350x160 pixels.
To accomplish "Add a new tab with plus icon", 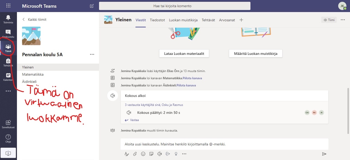I will coord(241,20).
